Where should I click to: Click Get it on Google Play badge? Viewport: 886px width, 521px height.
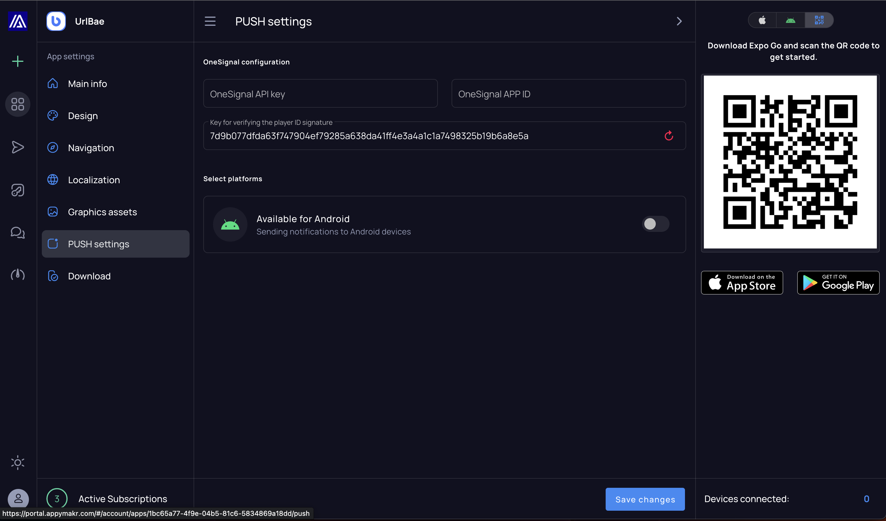click(x=838, y=283)
